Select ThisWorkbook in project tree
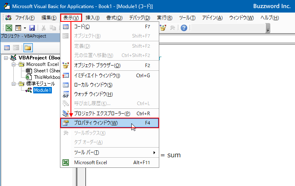Image resolution: width=295 pixels, height=186 pixels. point(47,77)
